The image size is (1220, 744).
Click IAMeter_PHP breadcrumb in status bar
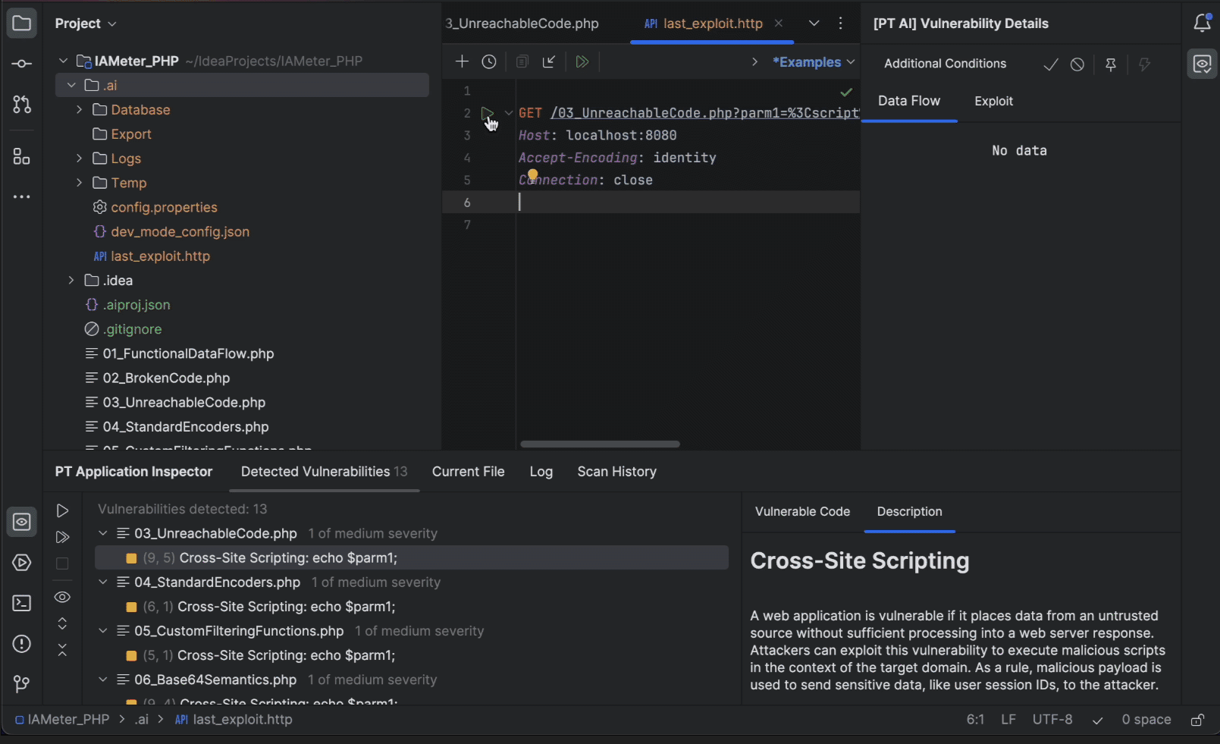pyautogui.click(x=62, y=720)
